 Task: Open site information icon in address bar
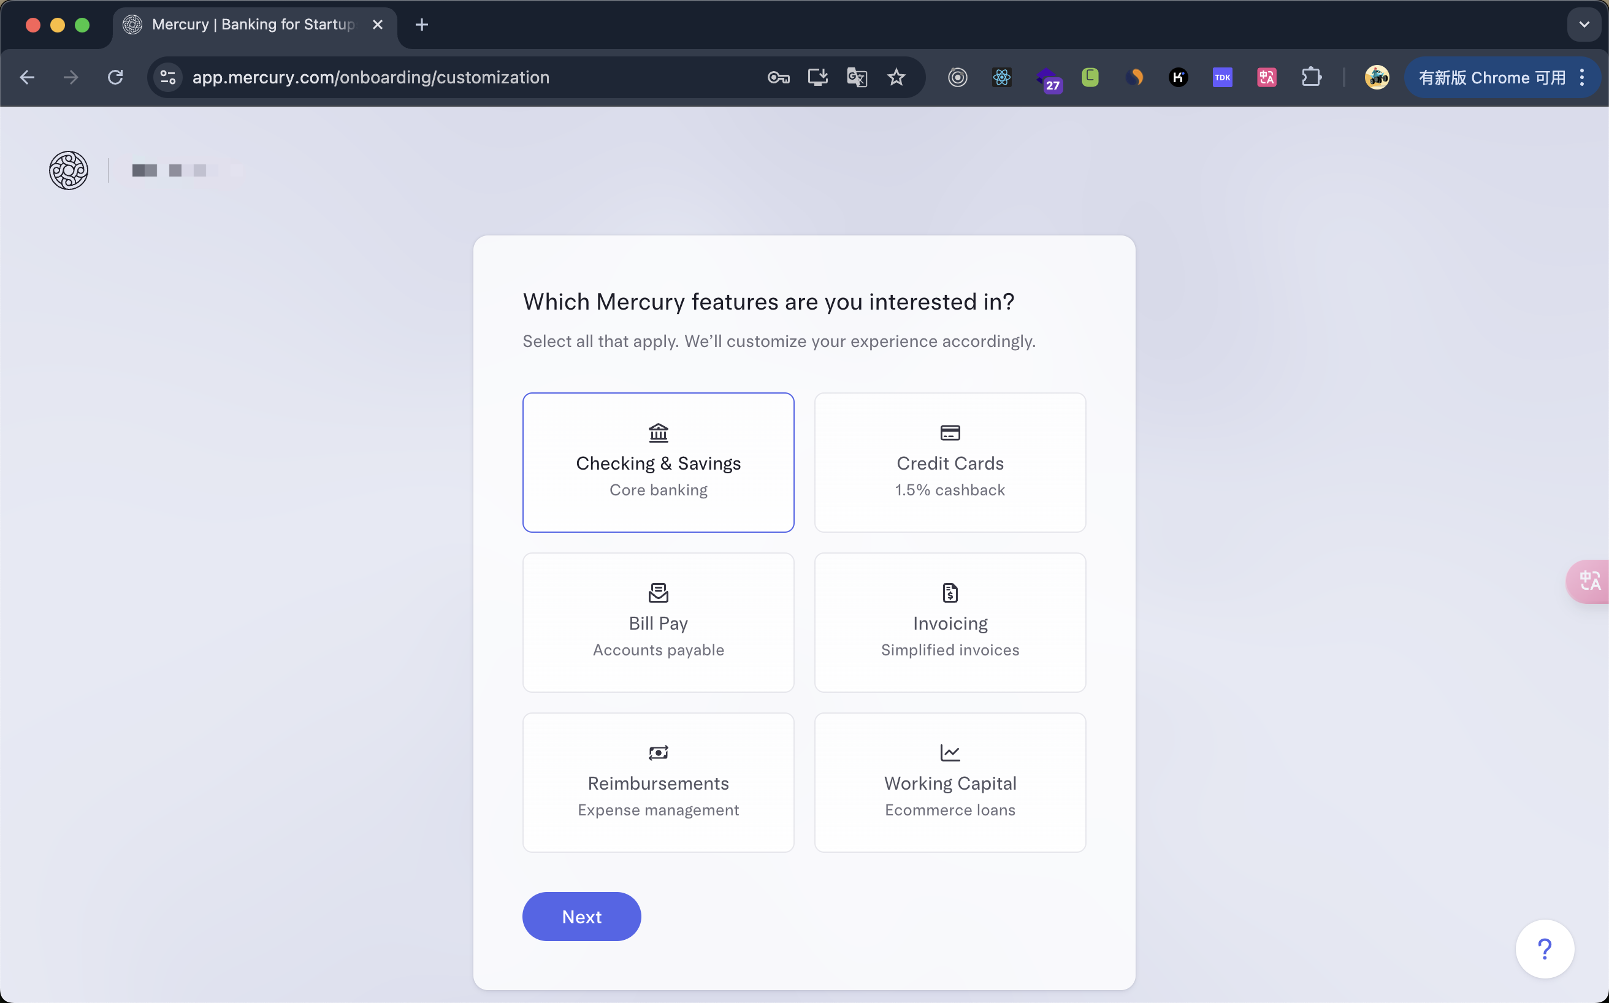pos(169,78)
